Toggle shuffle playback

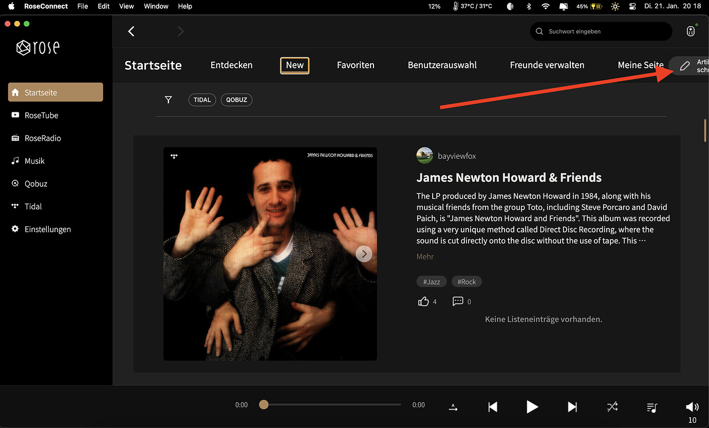(612, 407)
